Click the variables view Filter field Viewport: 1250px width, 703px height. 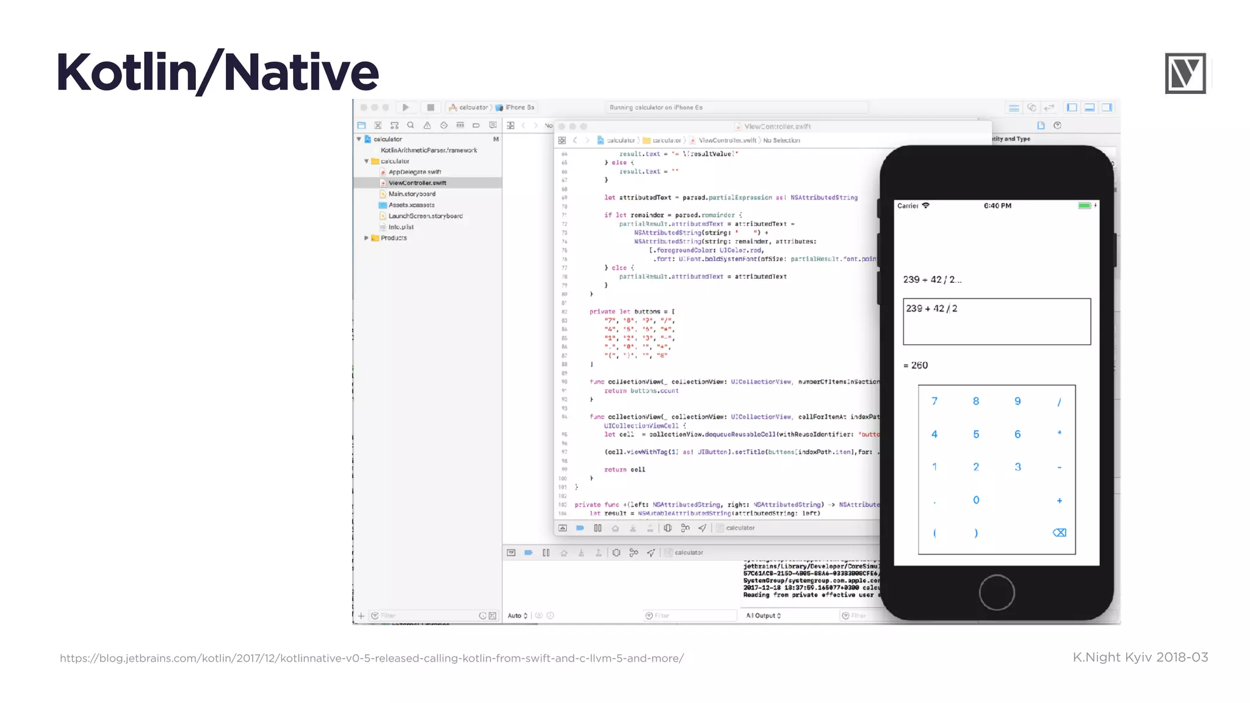tap(690, 616)
